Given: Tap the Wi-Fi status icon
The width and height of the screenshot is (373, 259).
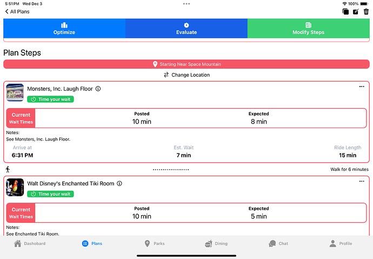Looking at the screenshot, I should 344,4.
